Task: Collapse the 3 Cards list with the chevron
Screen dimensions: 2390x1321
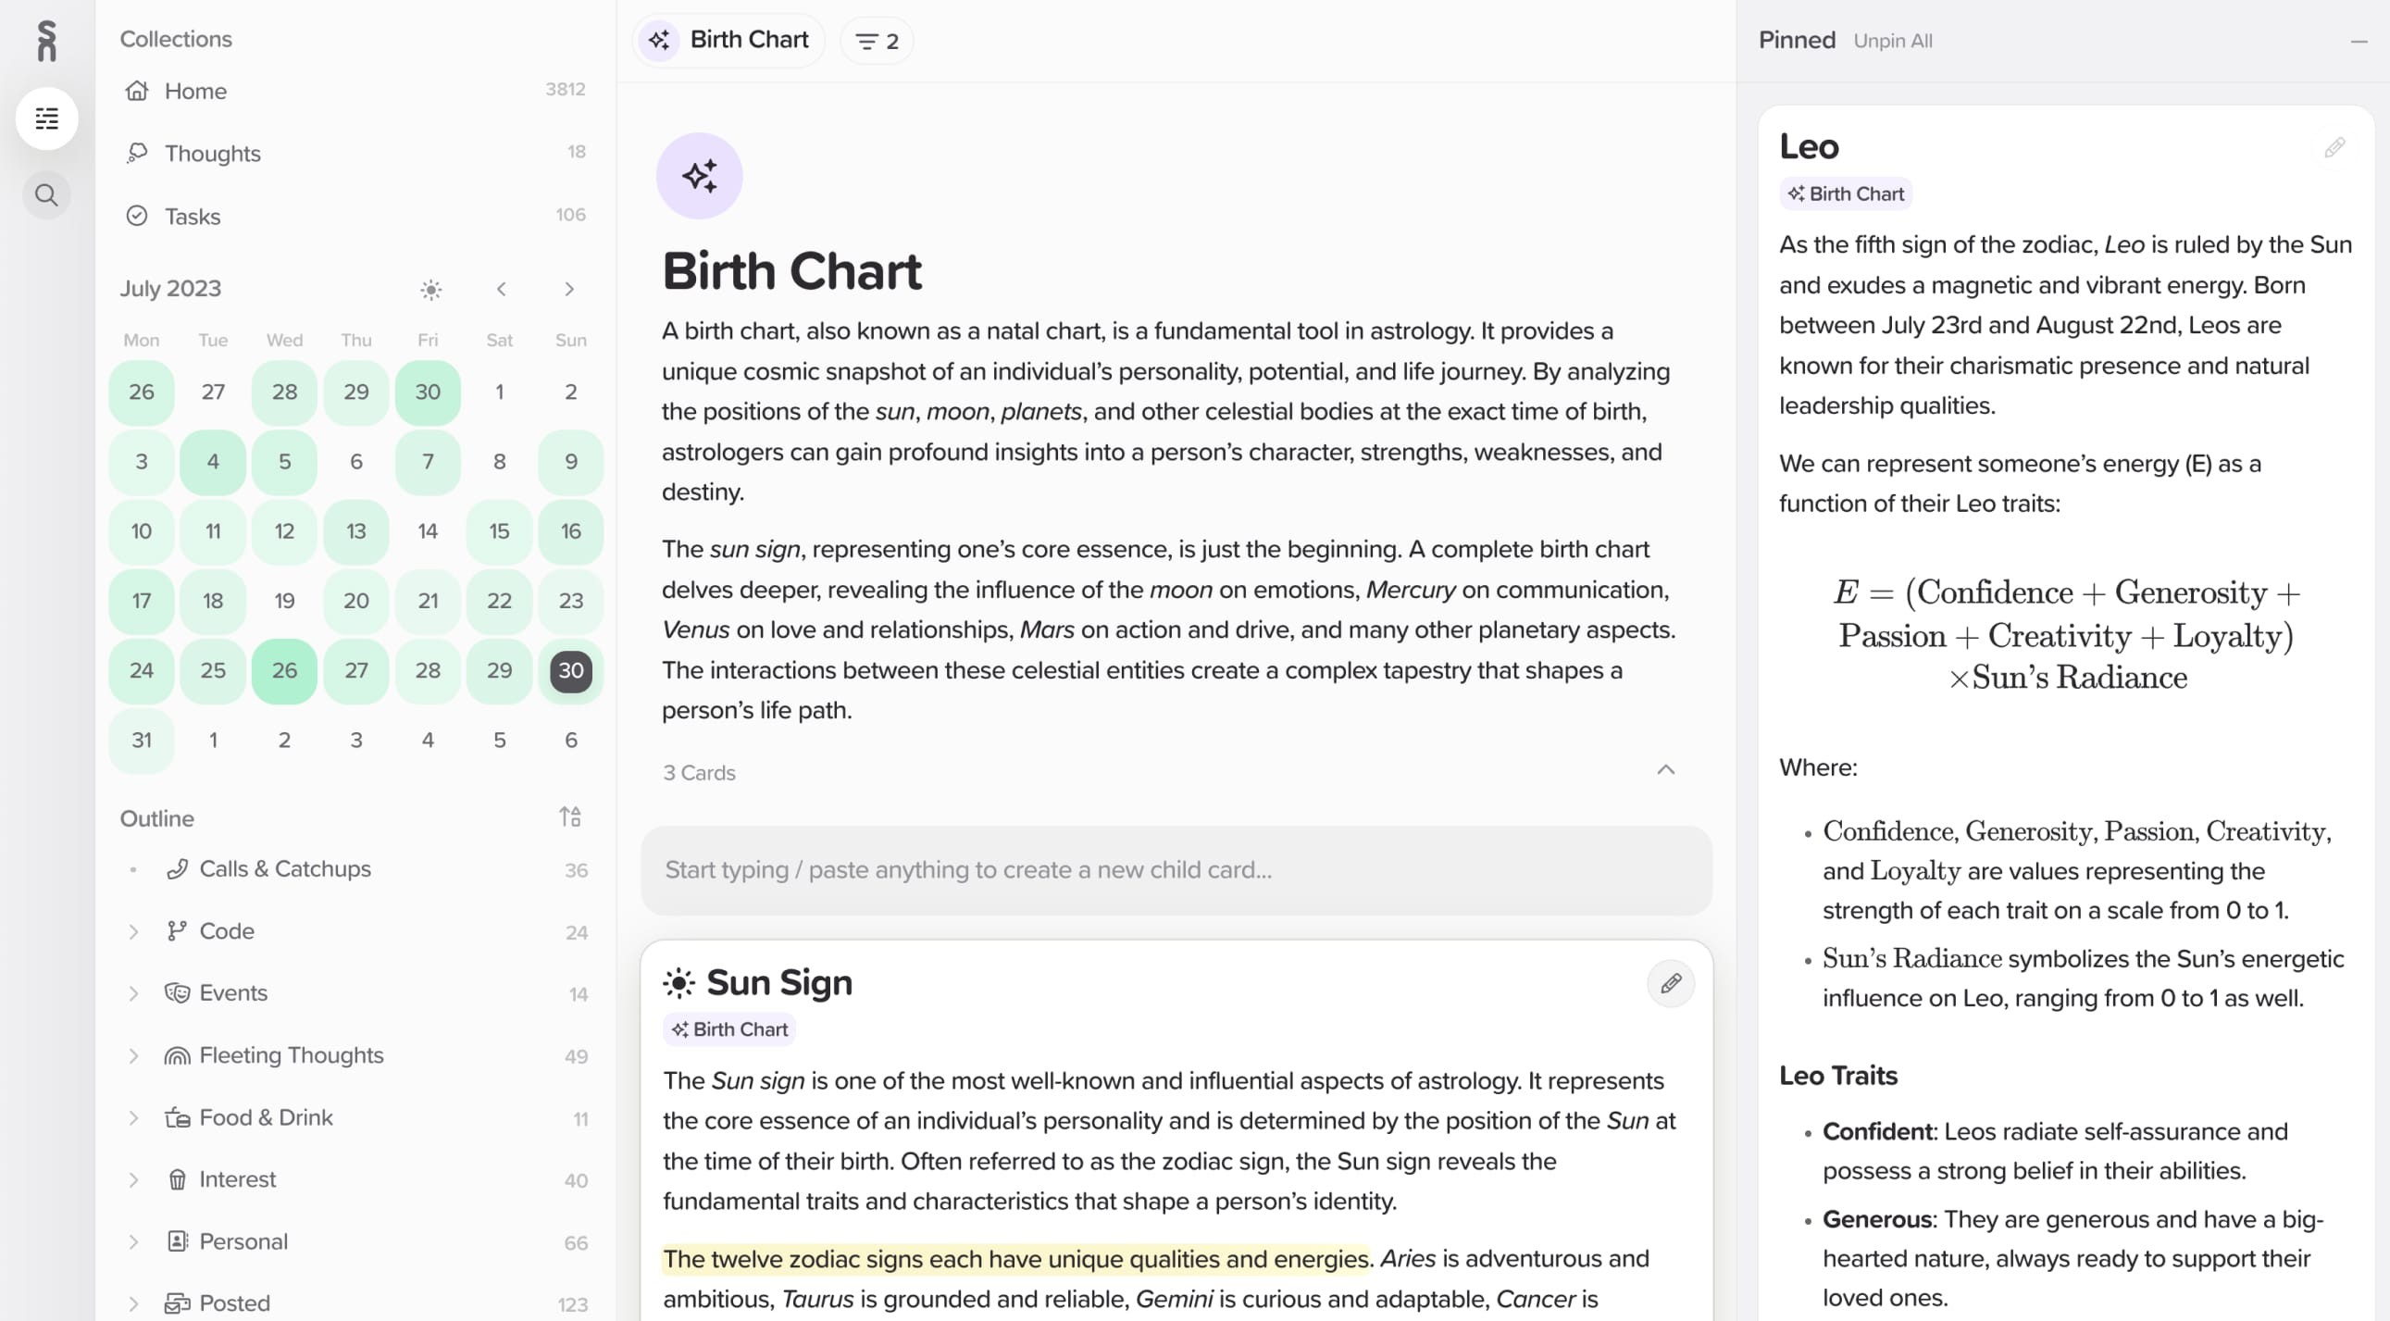Action: point(1665,770)
